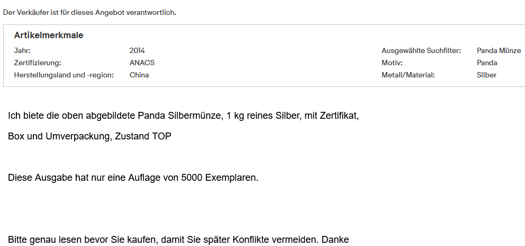Click the Panda Münze filter value

(499, 51)
